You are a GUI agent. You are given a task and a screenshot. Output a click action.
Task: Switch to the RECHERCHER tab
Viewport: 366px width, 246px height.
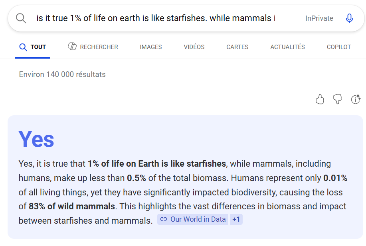pos(93,47)
